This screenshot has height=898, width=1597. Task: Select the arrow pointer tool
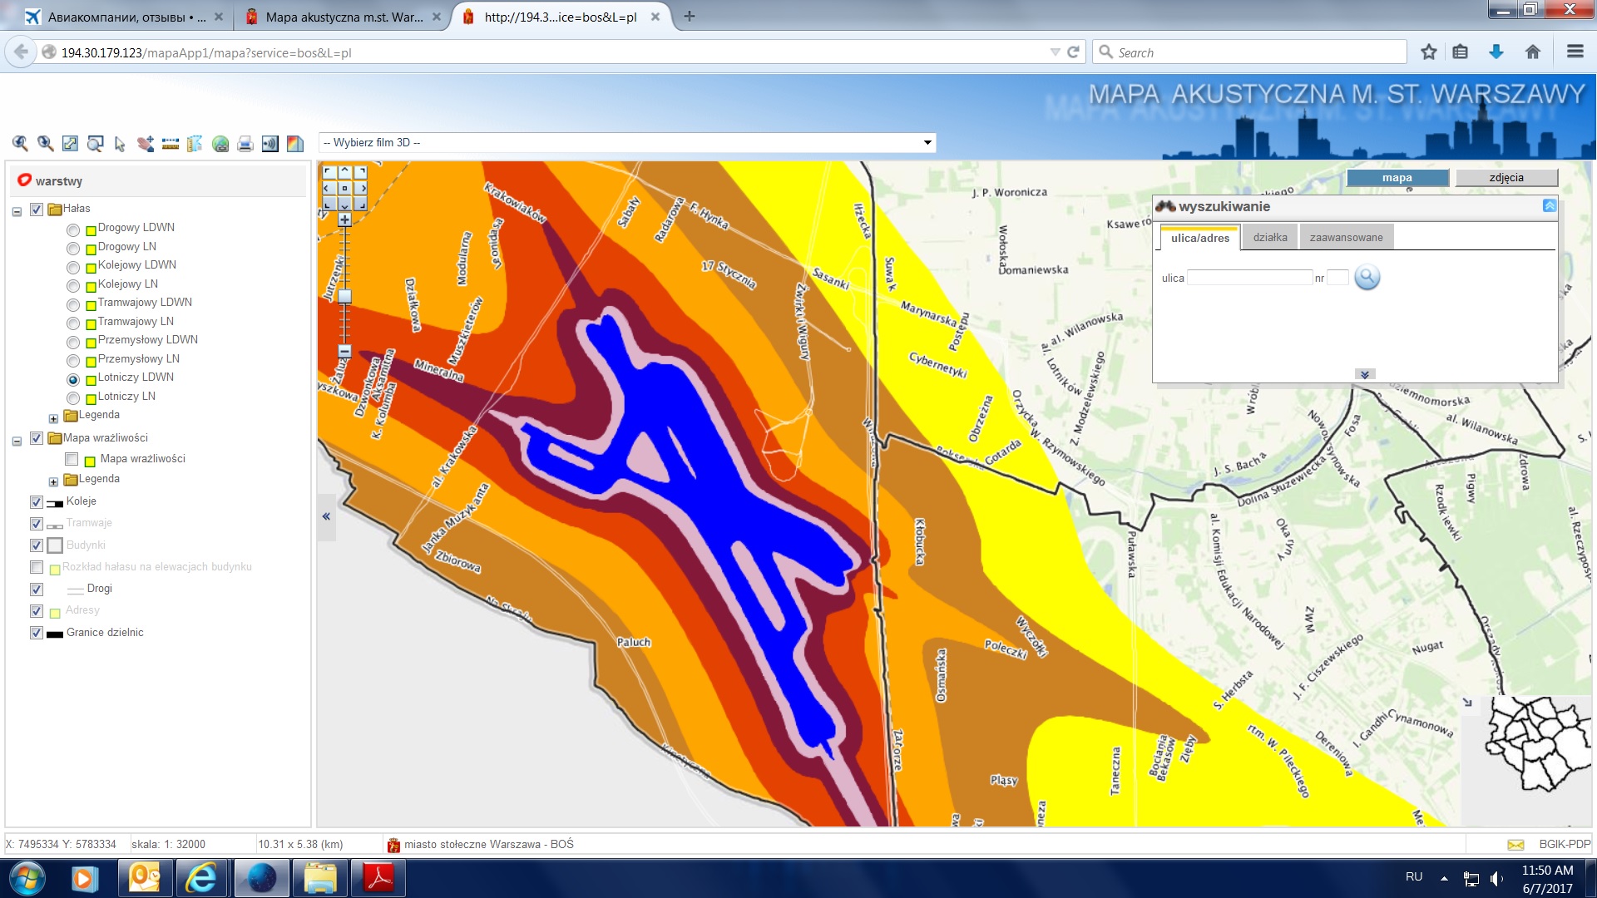(120, 144)
